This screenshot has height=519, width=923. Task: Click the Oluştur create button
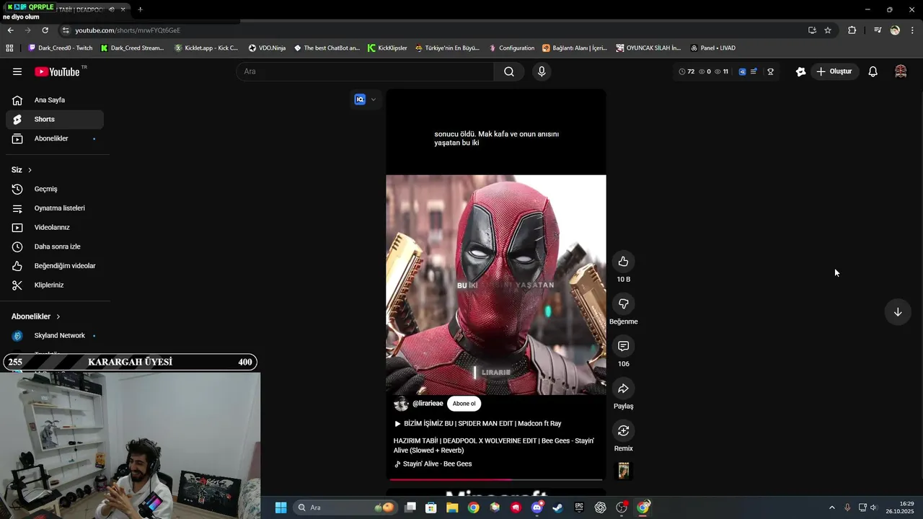[x=834, y=71]
